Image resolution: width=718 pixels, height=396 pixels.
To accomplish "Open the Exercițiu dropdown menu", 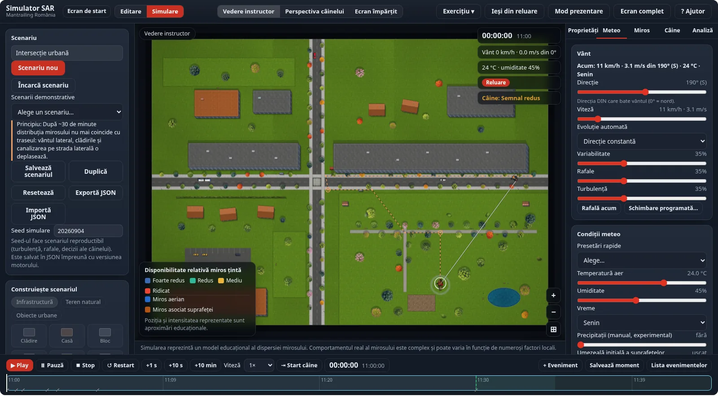I will [x=459, y=11].
